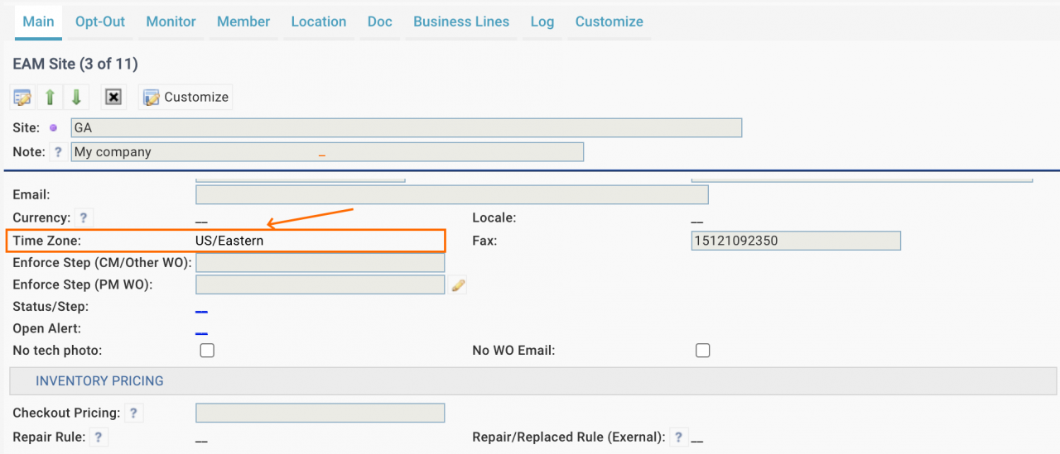Click the Customize toolbar button
This screenshot has width=1060, height=454.
pos(185,98)
